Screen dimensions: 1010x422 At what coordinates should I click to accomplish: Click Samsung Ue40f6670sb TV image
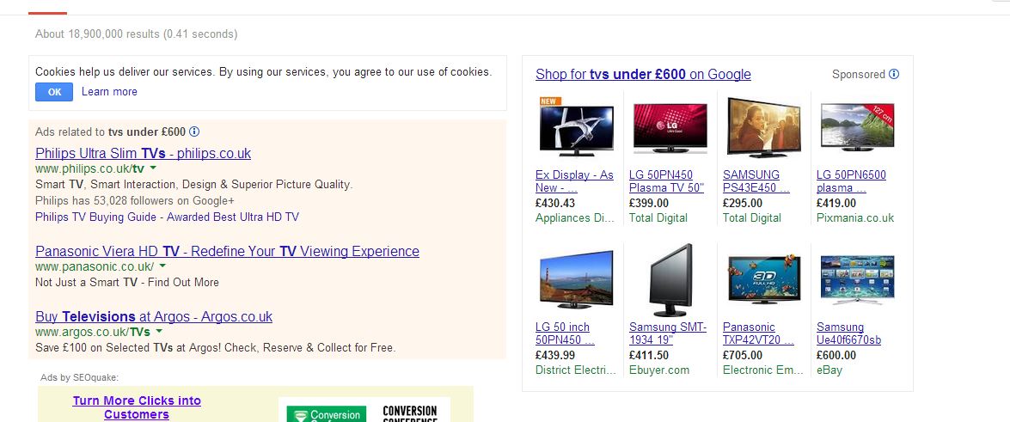(x=857, y=279)
